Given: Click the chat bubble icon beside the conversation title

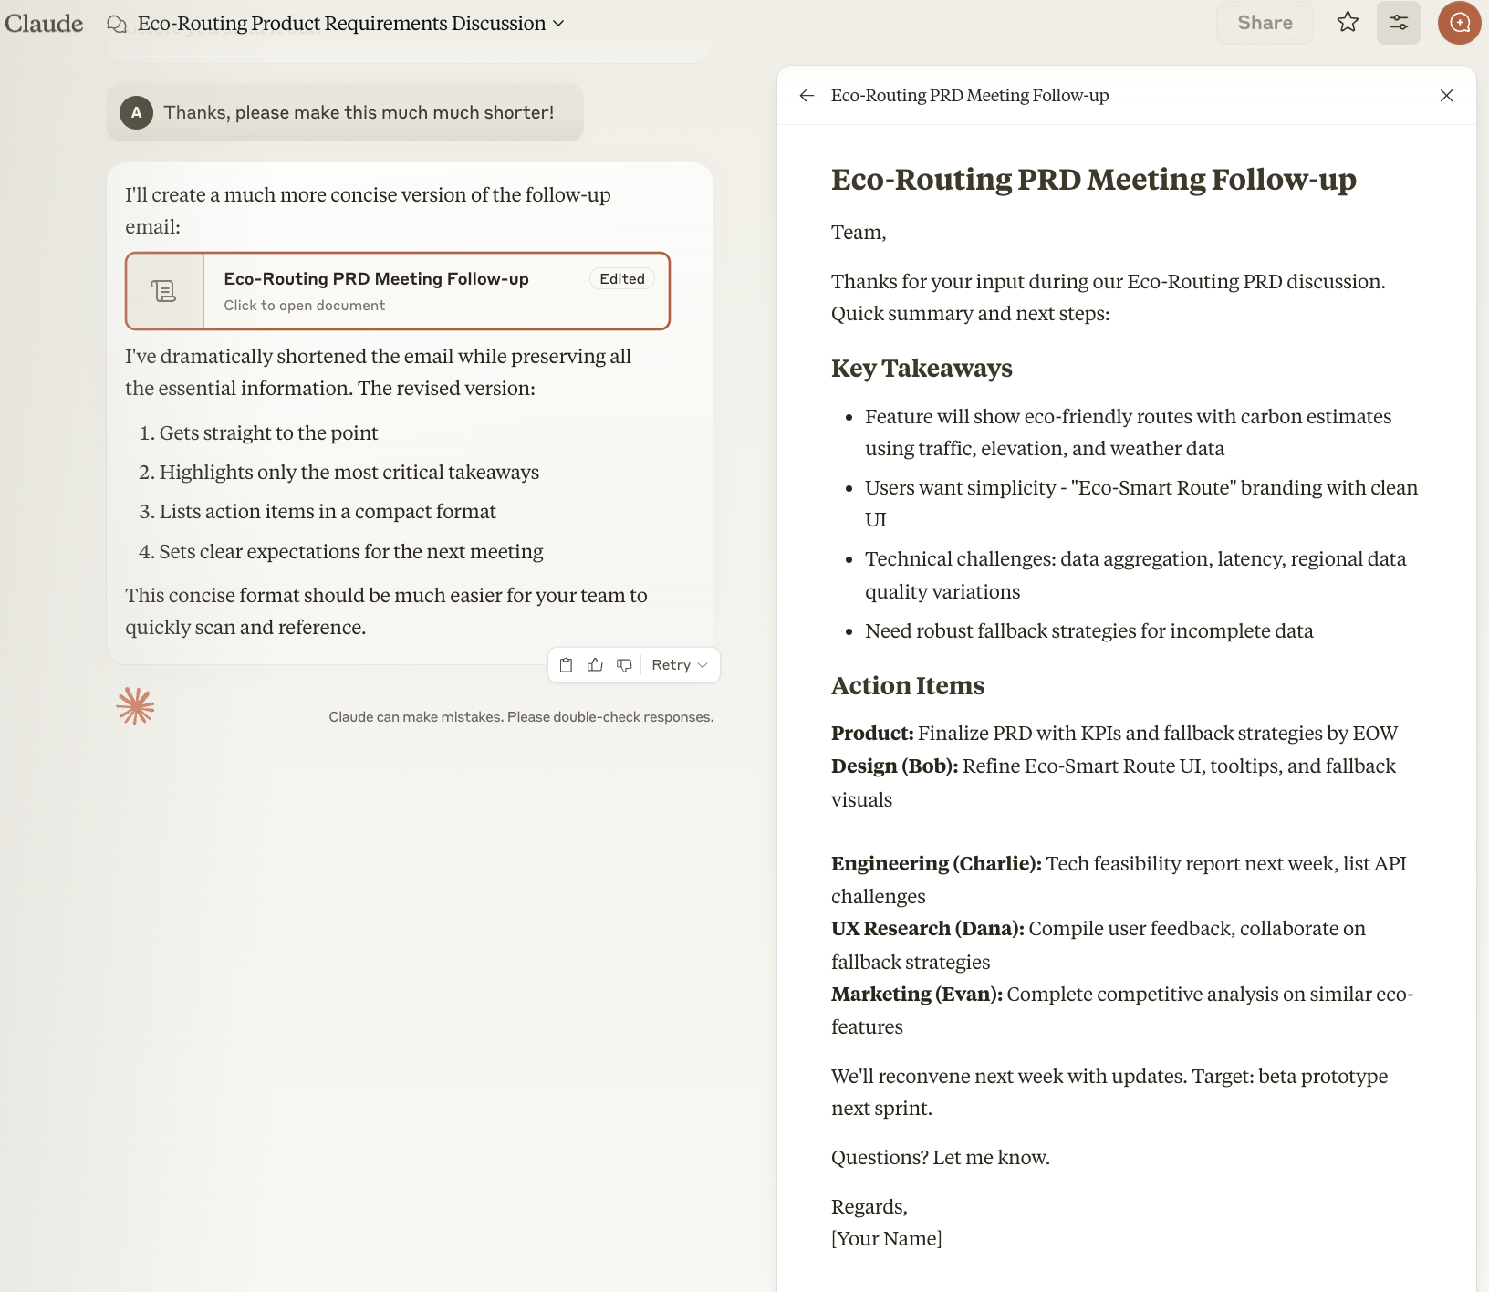Looking at the screenshot, I should (x=117, y=24).
